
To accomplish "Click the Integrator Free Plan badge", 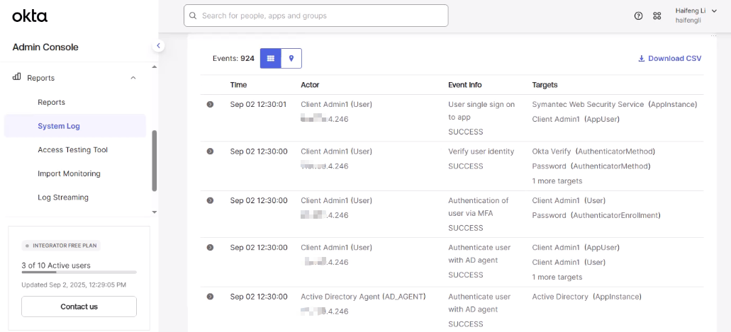I will [x=61, y=246].
